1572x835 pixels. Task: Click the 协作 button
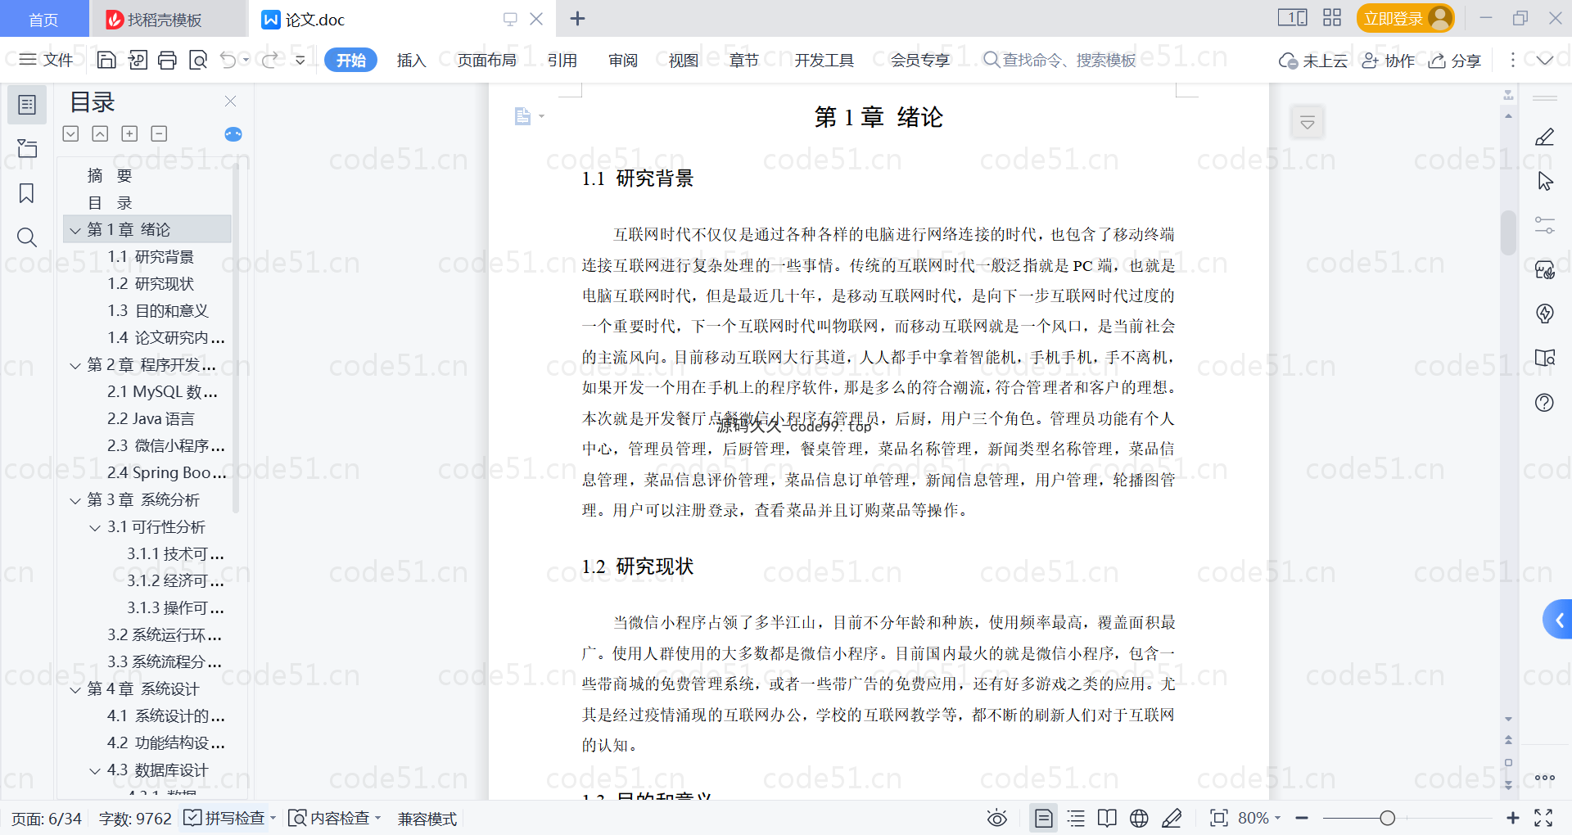pyautogui.click(x=1389, y=61)
